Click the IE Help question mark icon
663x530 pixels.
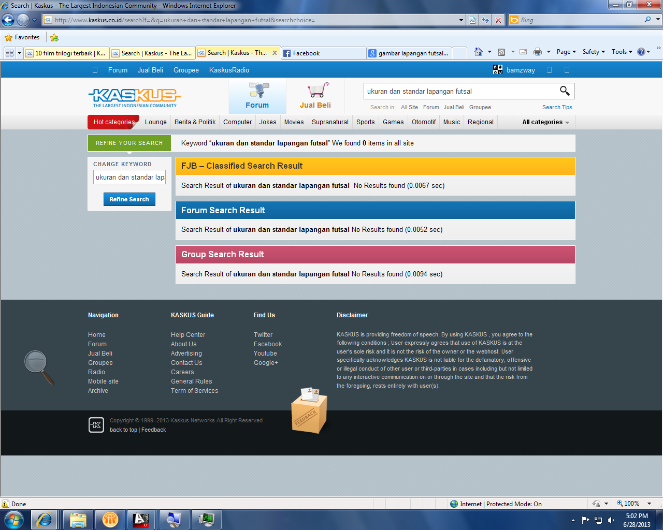pyautogui.click(x=641, y=52)
